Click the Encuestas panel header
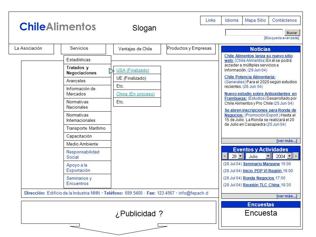 tap(261, 204)
